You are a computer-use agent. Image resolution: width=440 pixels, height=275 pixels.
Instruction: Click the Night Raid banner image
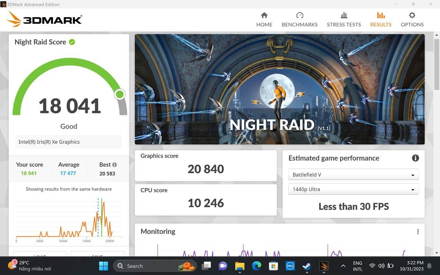[279, 89]
